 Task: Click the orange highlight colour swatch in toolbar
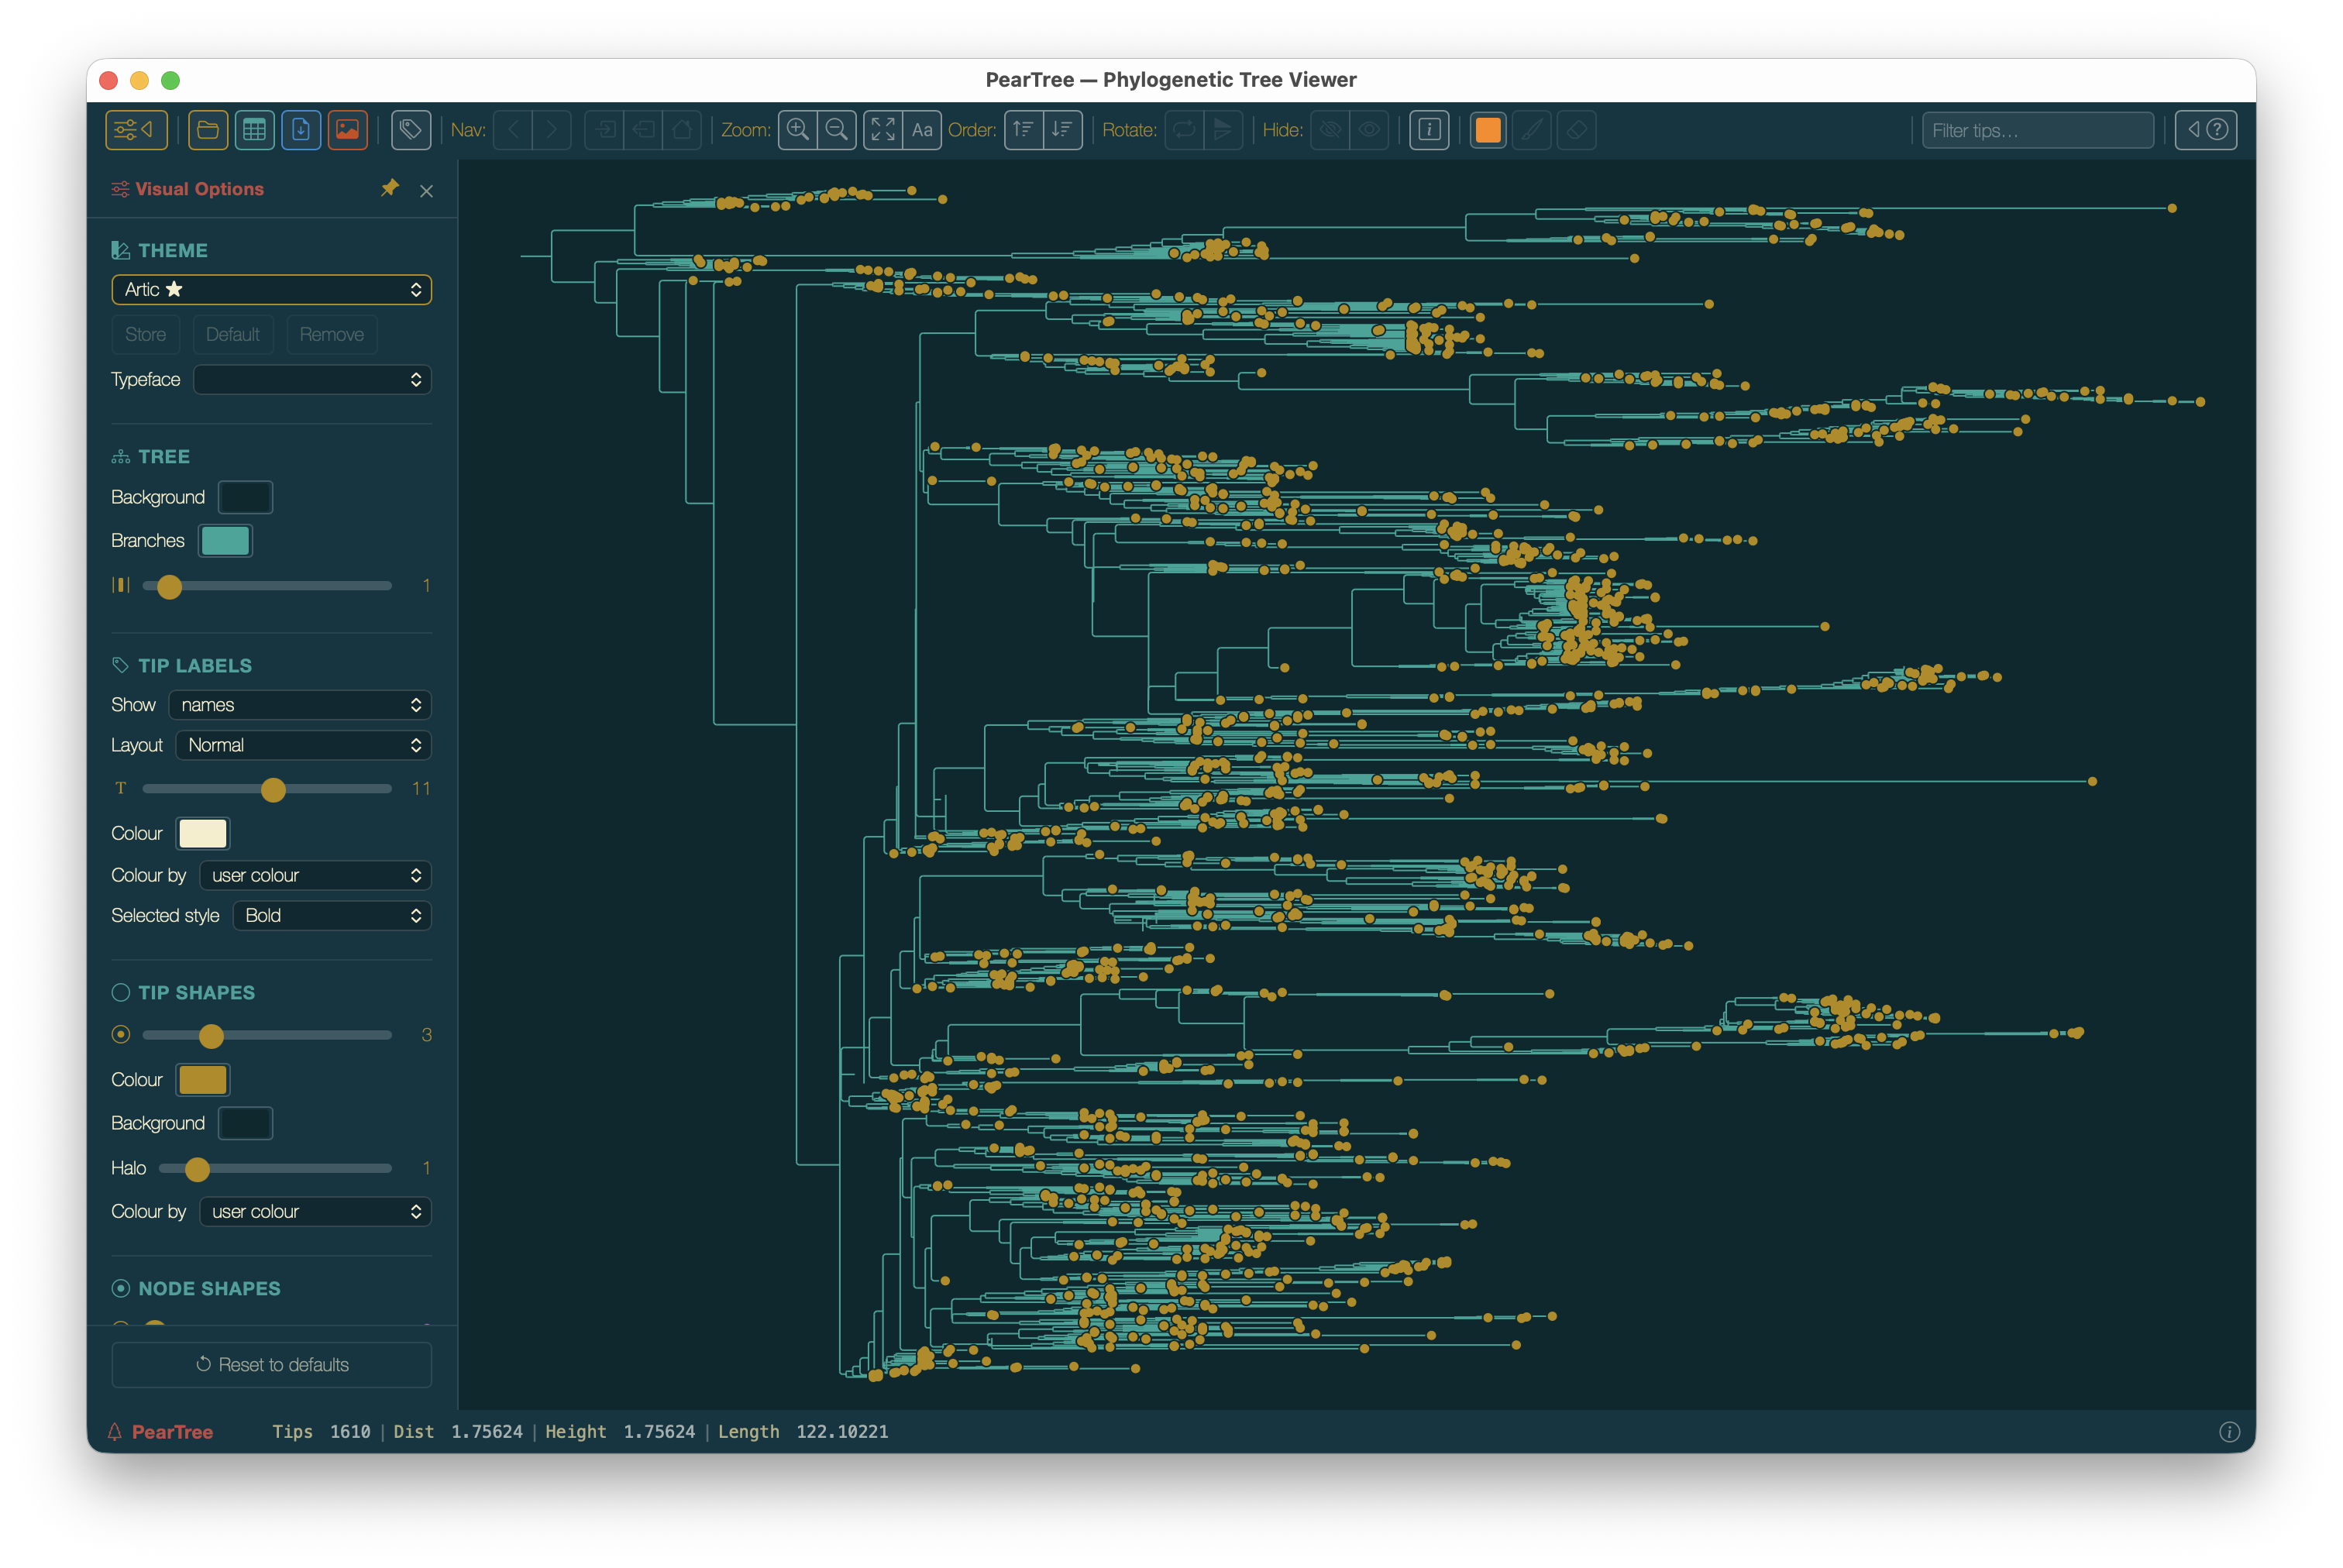[1487, 130]
